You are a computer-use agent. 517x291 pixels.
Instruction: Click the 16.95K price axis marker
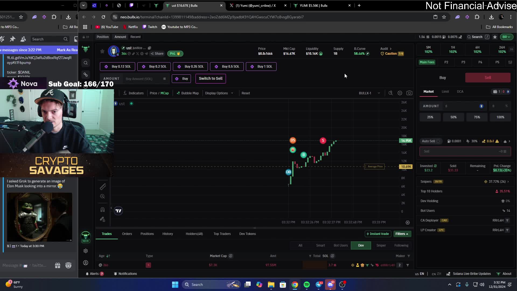click(x=406, y=141)
